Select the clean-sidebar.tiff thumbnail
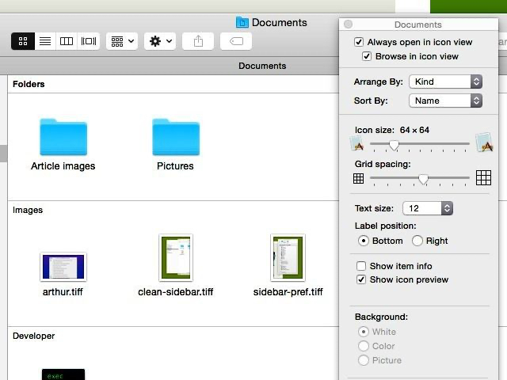Image resolution: width=507 pixels, height=380 pixels. [x=175, y=257]
